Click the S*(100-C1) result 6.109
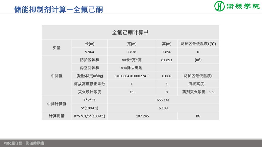The height and width of the screenshot is (147, 262). [163, 108]
